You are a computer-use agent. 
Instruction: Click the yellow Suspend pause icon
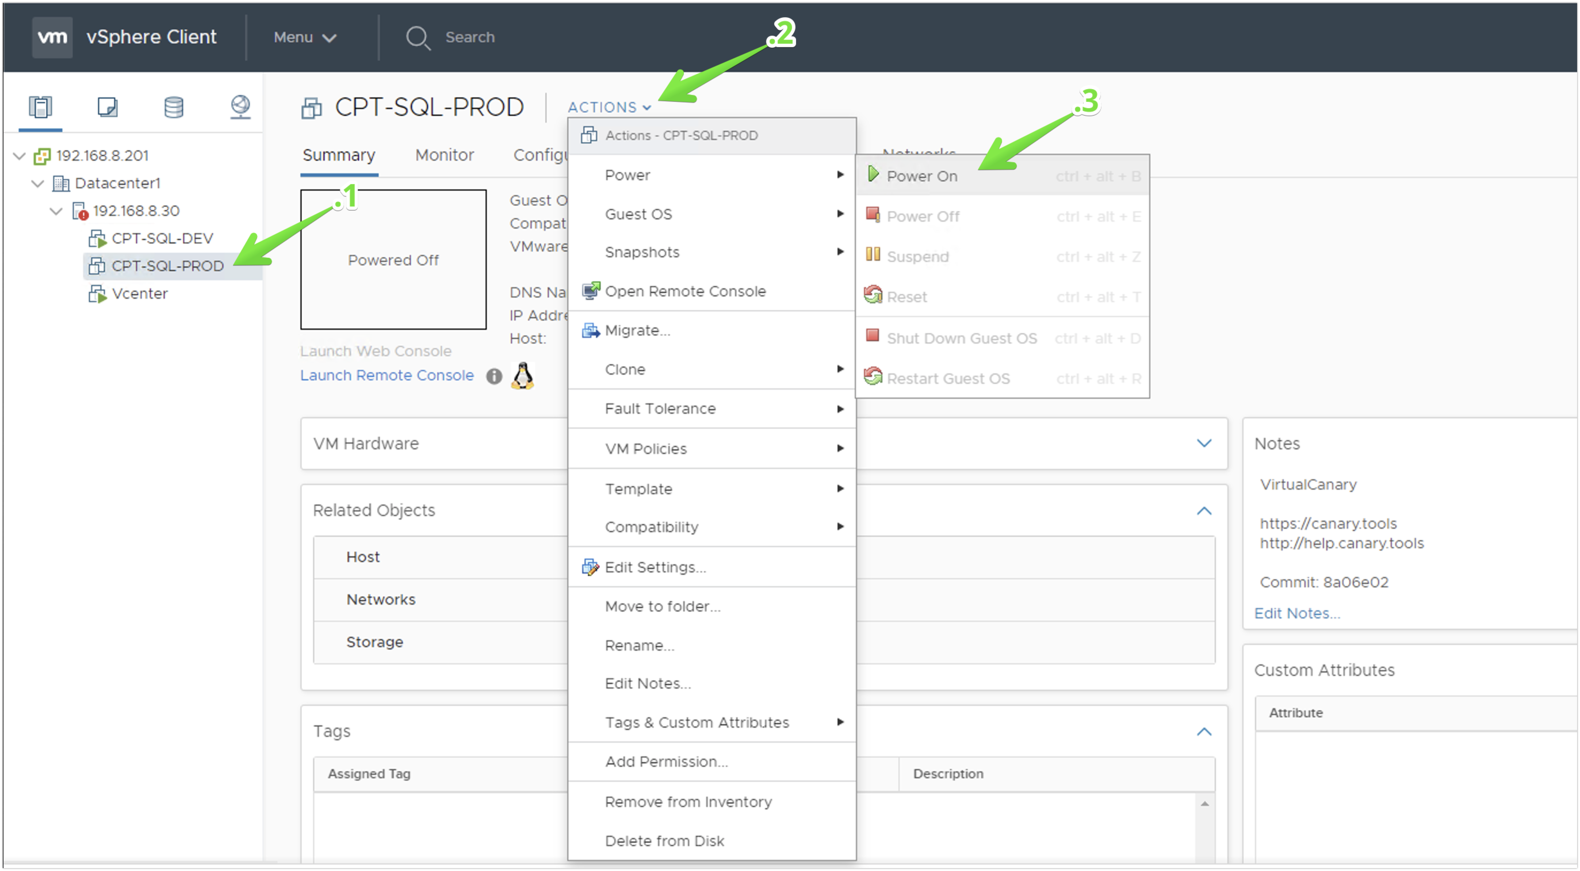click(x=873, y=254)
